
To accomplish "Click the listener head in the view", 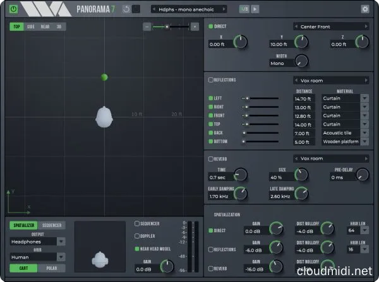I will 104,116.
